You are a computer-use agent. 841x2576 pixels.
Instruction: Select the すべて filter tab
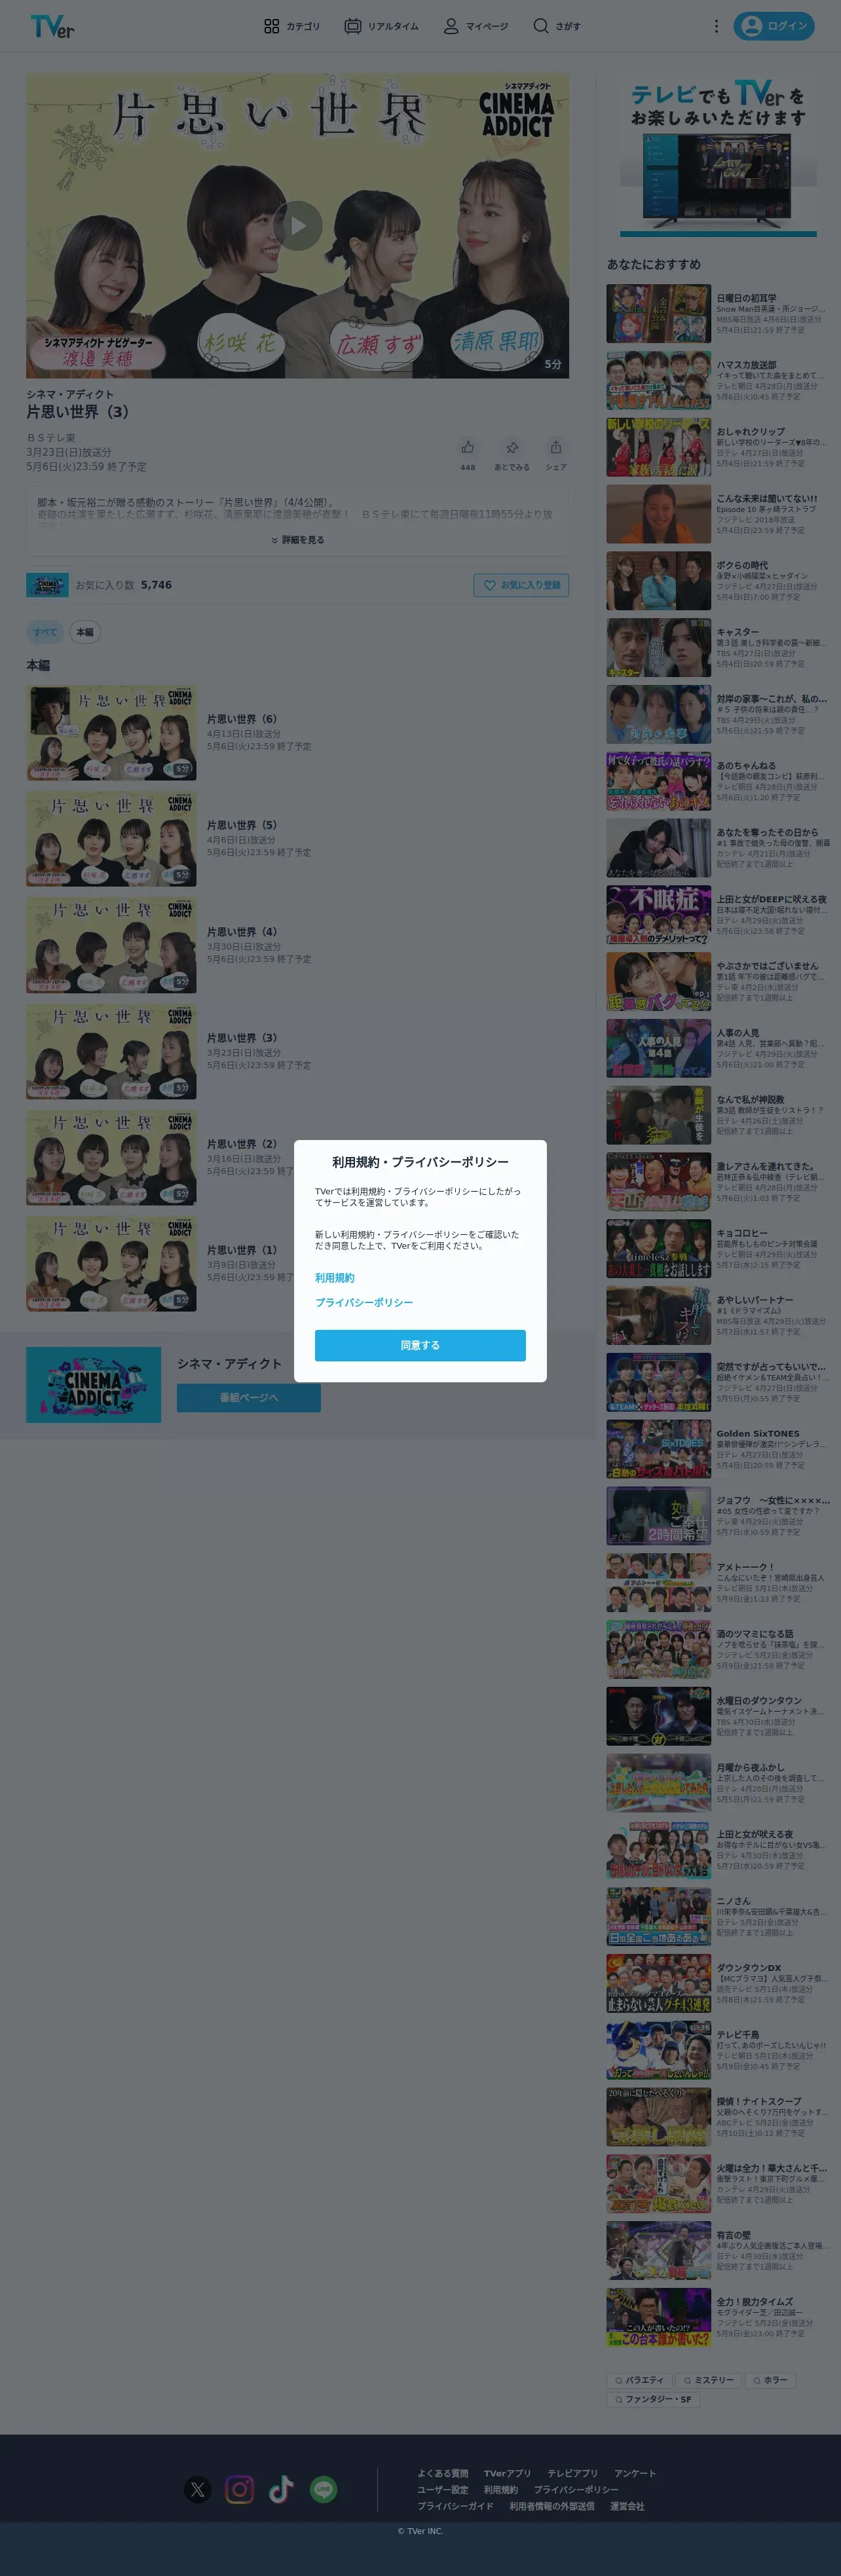pos(45,632)
